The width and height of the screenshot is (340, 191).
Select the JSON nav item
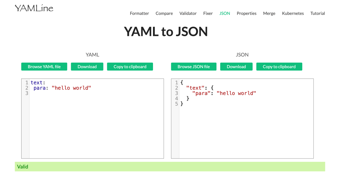(x=225, y=13)
